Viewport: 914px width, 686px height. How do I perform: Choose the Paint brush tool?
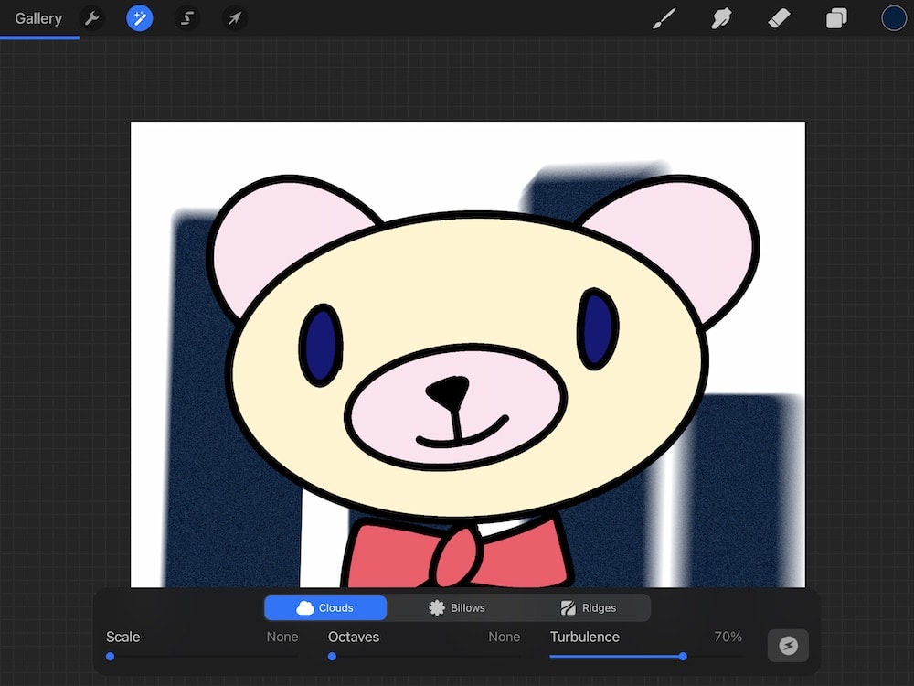point(664,18)
